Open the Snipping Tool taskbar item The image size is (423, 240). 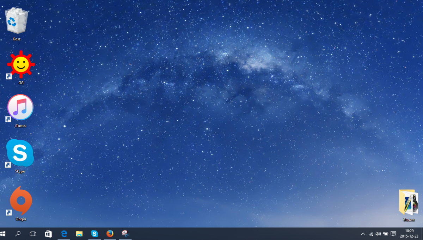tap(125, 234)
